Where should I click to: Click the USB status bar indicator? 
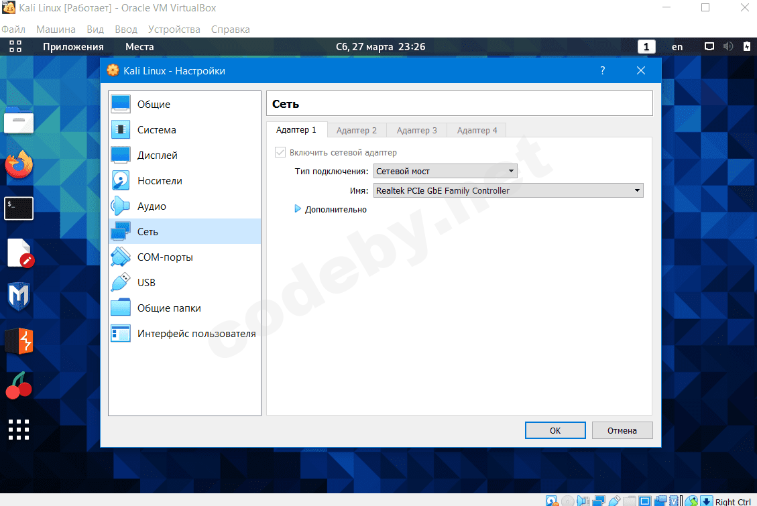(614, 501)
